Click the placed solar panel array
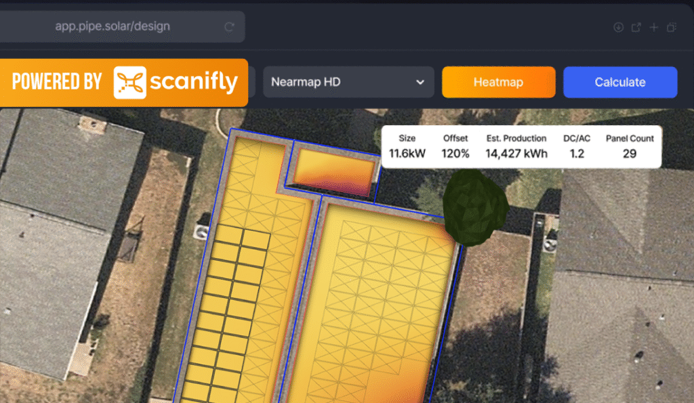The image size is (694, 403). coord(226,314)
